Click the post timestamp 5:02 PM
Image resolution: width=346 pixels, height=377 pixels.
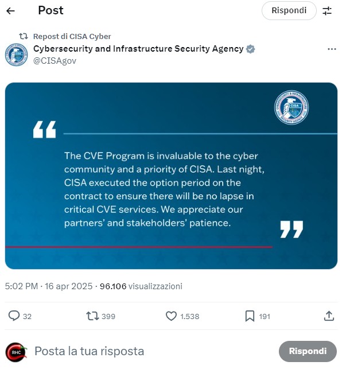tap(21, 286)
